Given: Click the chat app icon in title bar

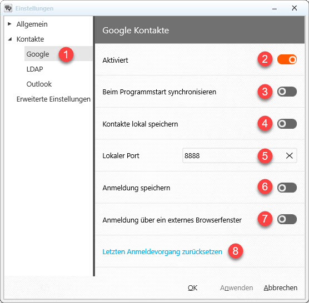Looking at the screenshot, I should [8, 8].
